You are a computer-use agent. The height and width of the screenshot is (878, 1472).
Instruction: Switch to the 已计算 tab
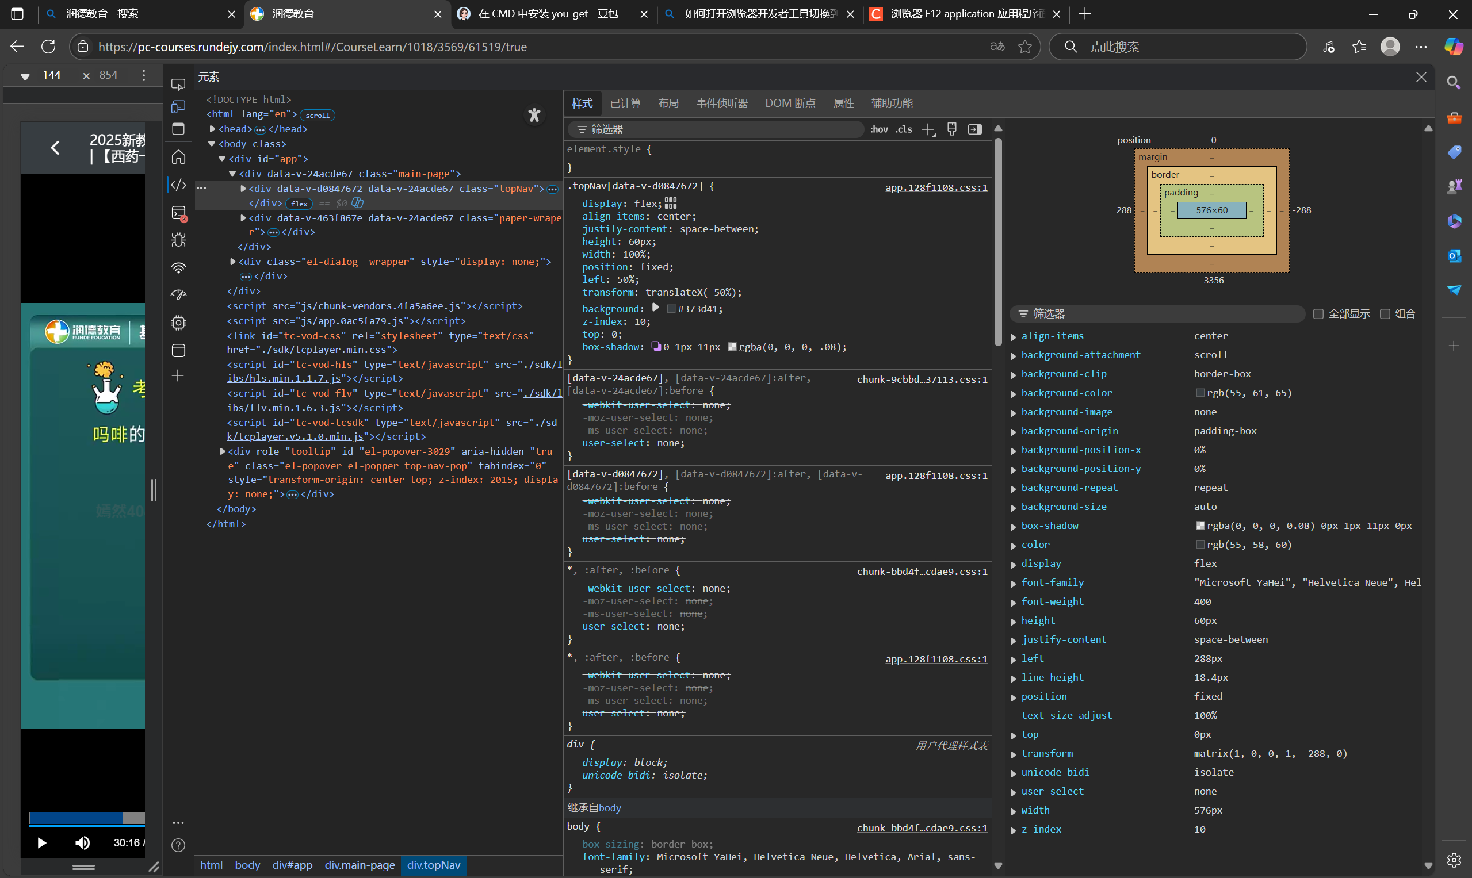[x=625, y=103]
